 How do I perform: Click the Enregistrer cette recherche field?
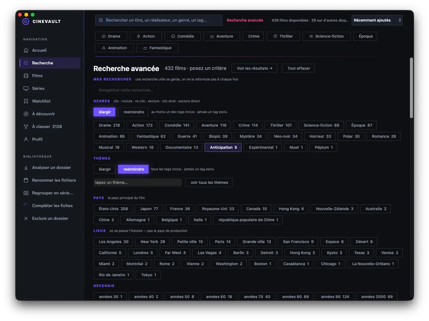[x=126, y=90]
